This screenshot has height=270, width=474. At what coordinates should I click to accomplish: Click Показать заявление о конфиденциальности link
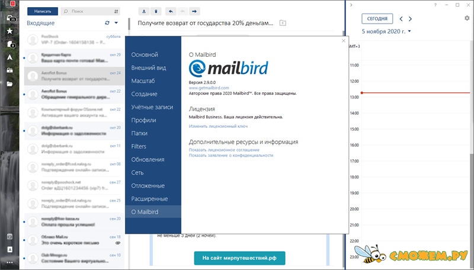click(x=231, y=155)
